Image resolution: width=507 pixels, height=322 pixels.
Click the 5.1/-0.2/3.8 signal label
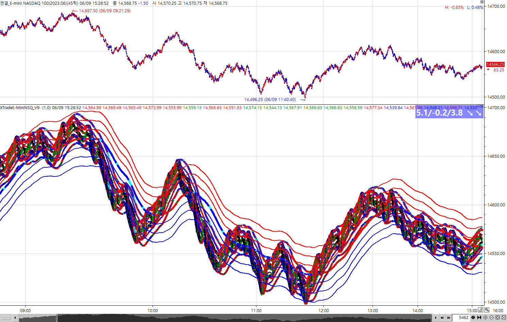449,113
